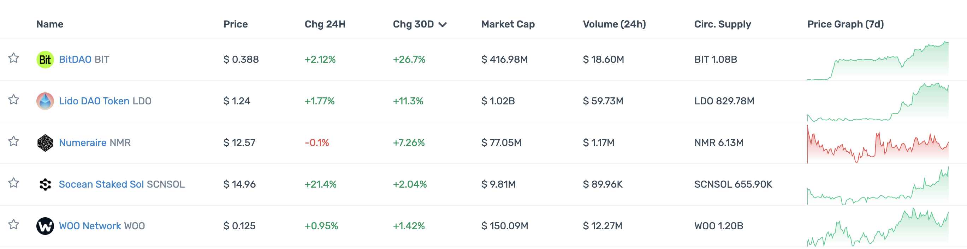Favorite BitDAO with the star toggle
The image size is (967, 249).
(x=14, y=58)
